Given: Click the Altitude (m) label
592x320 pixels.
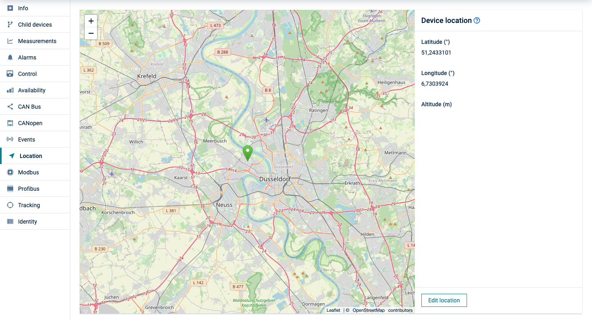Looking at the screenshot, I should (x=437, y=104).
